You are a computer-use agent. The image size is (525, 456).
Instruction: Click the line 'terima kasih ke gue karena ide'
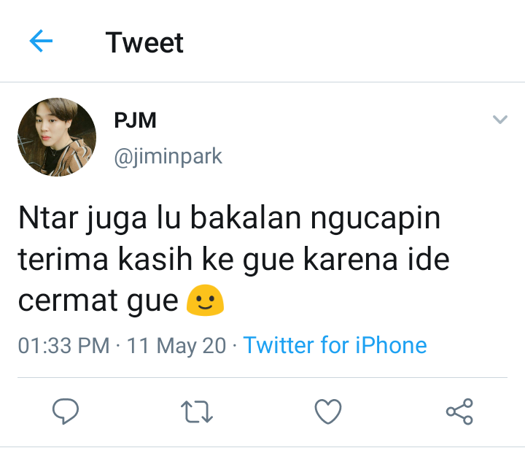tap(234, 259)
